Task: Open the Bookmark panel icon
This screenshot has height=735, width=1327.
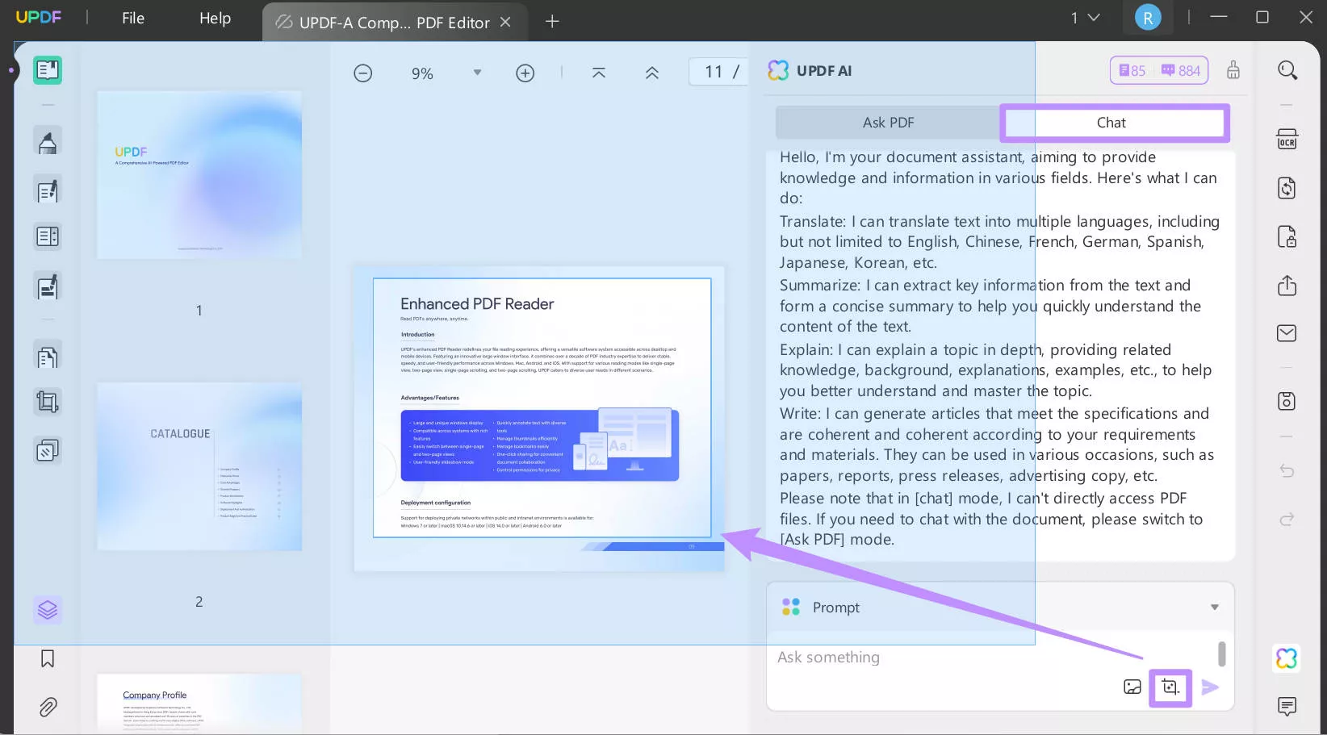Action: tap(48, 659)
